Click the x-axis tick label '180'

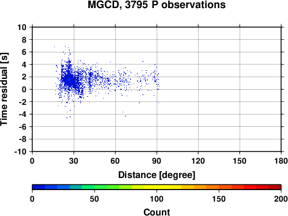(281, 161)
